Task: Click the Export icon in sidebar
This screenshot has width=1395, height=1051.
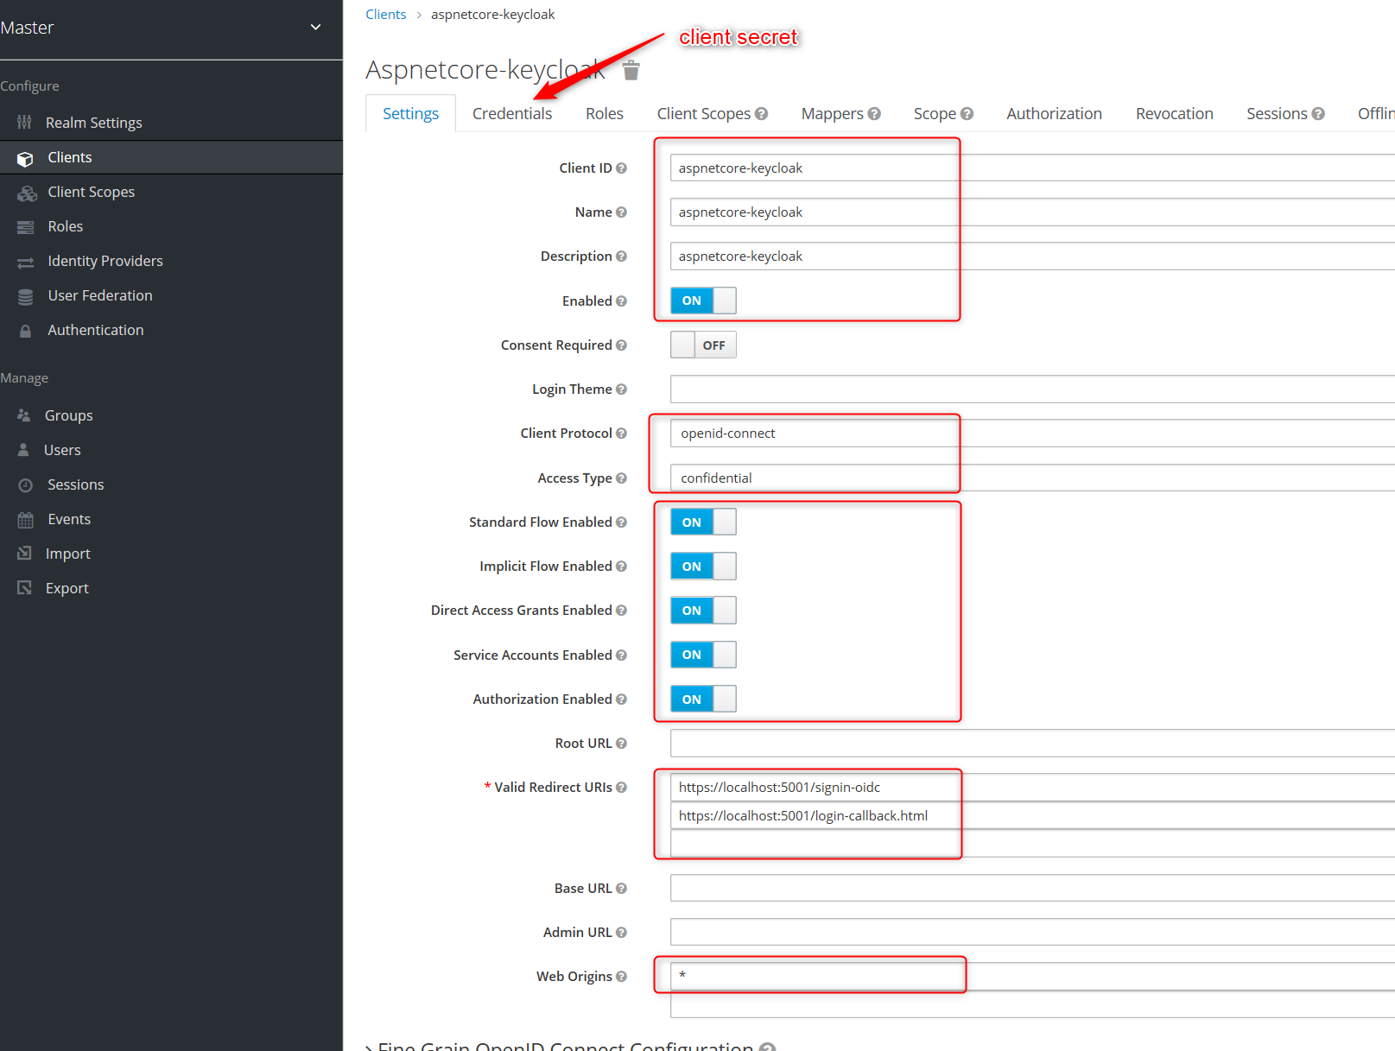Action: (24, 588)
